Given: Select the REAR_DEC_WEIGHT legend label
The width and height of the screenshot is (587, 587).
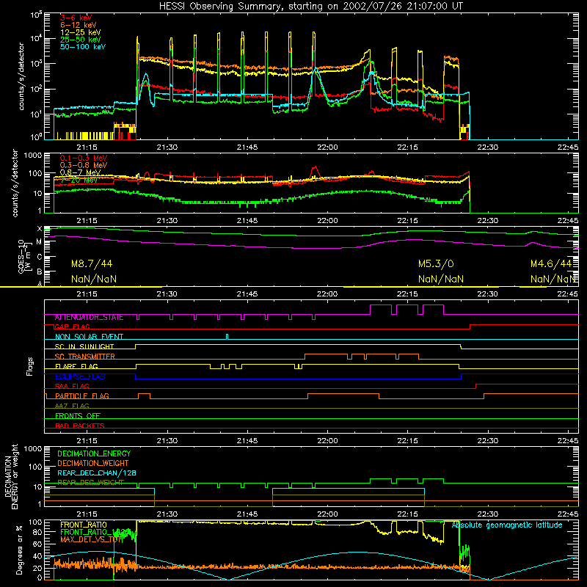Looking at the screenshot, I should 90,483.
